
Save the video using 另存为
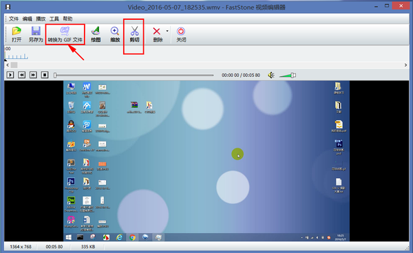tap(36, 34)
